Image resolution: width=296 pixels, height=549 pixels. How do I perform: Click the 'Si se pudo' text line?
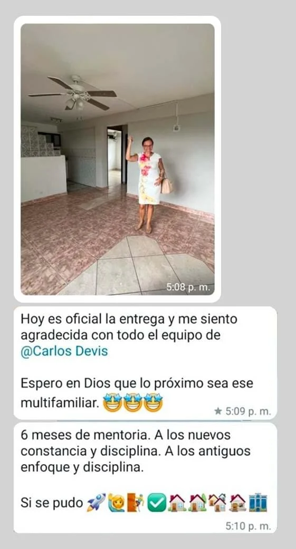pos(52,503)
